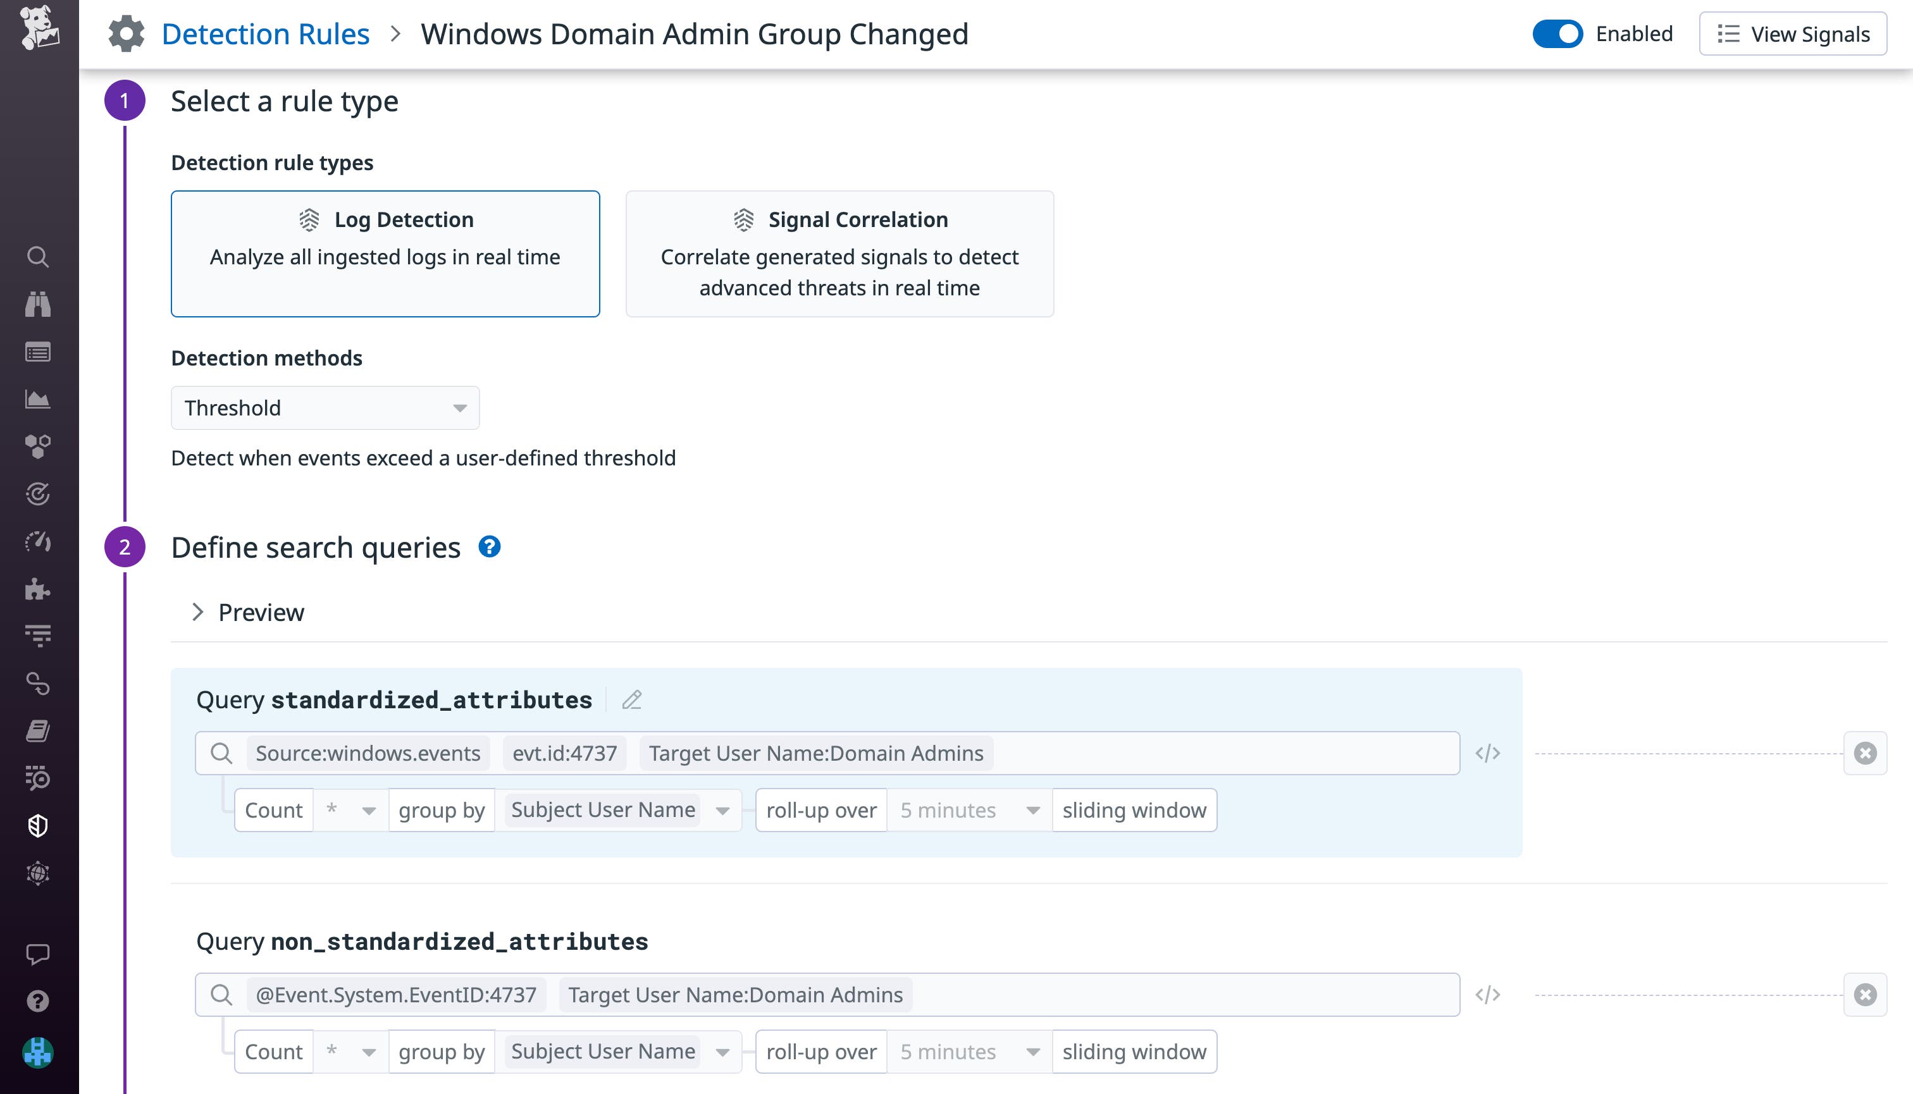Open the Events list icon in sidebar
This screenshot has width=1913, height=1094.
[37, 351]
